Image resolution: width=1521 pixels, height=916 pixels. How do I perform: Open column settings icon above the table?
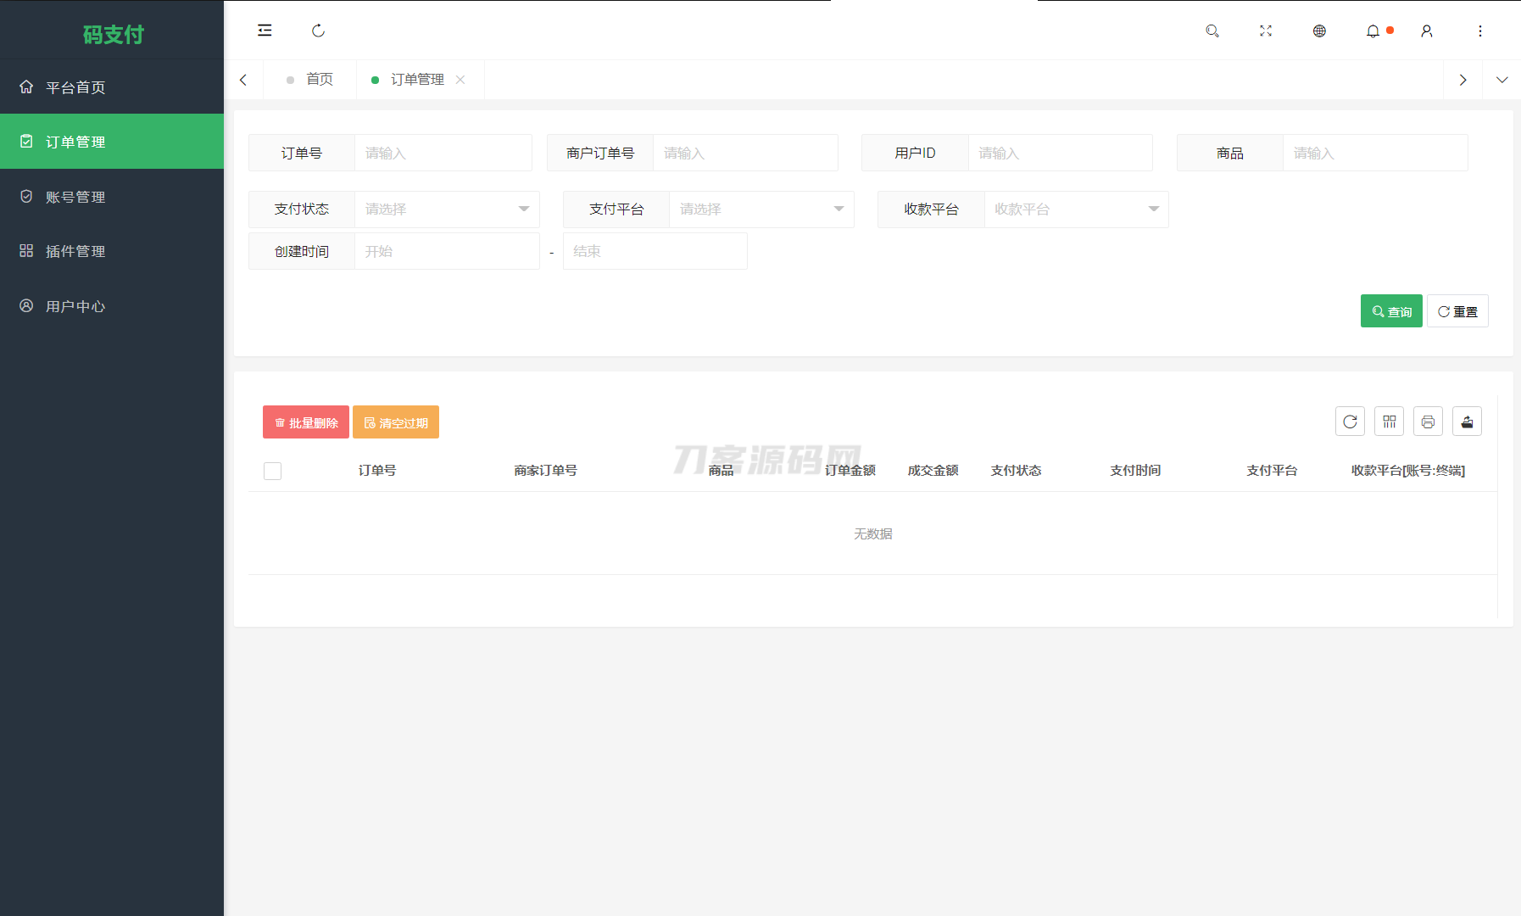[1389, 421]
